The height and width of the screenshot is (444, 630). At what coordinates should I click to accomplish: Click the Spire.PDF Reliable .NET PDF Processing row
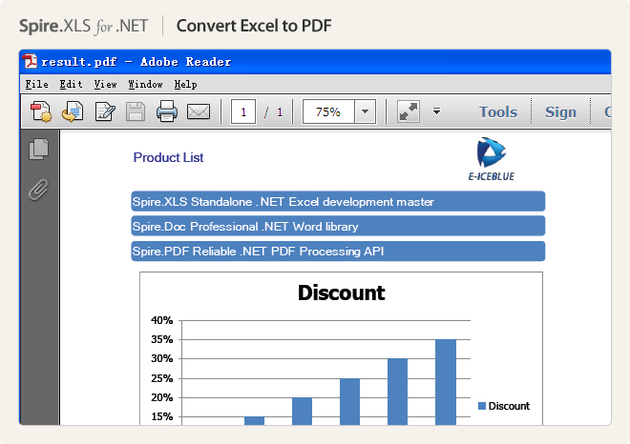coord(338,252)
